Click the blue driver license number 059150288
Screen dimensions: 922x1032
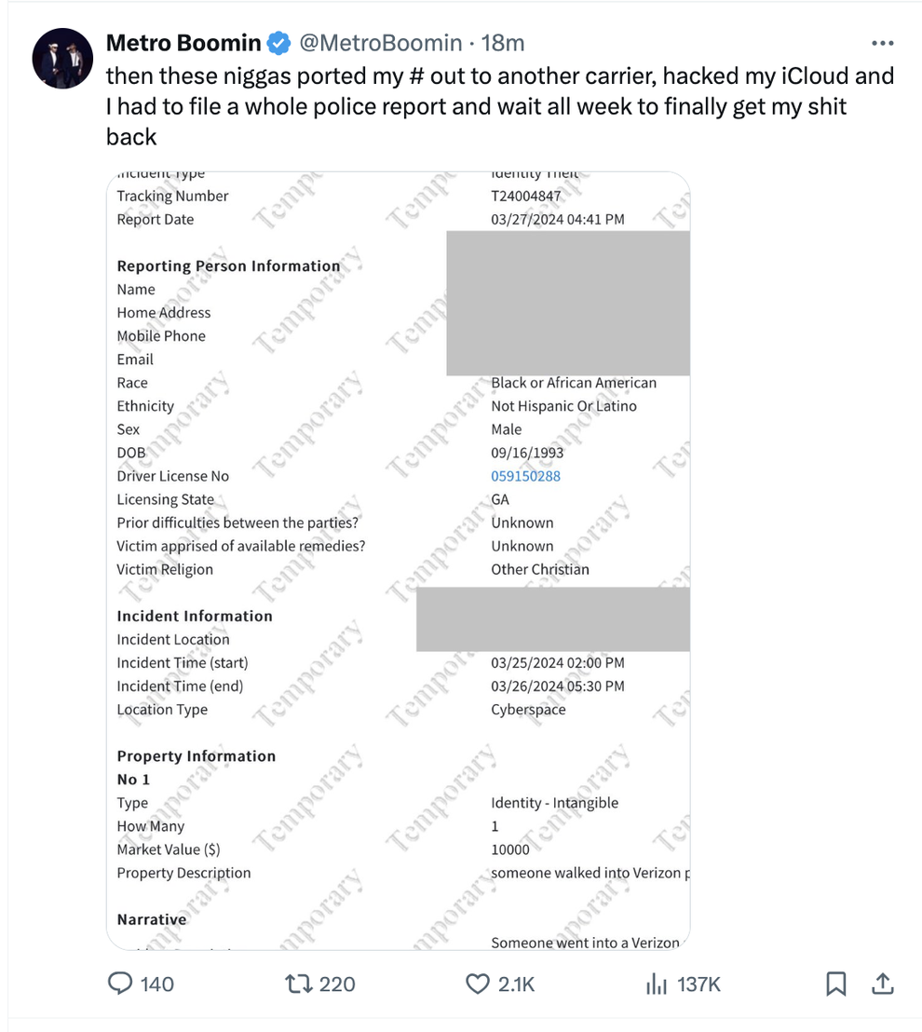[x=525, y=476]
